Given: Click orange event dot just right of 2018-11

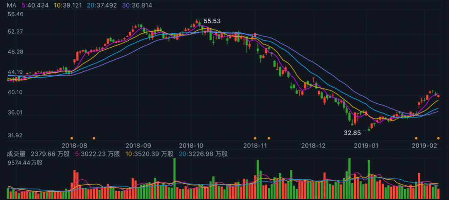Looking at the screenshot, I should 269,138.
